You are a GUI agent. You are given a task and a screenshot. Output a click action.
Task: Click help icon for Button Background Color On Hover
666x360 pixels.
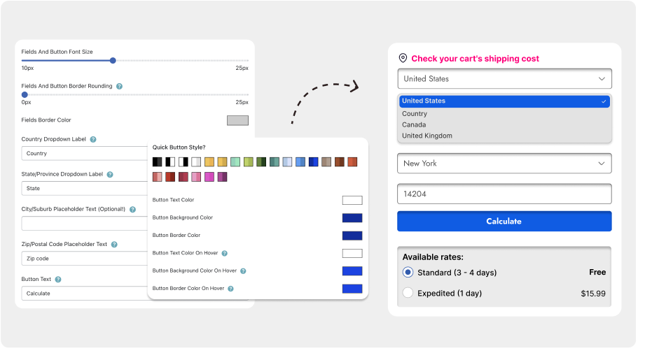(x=244, y=271)
